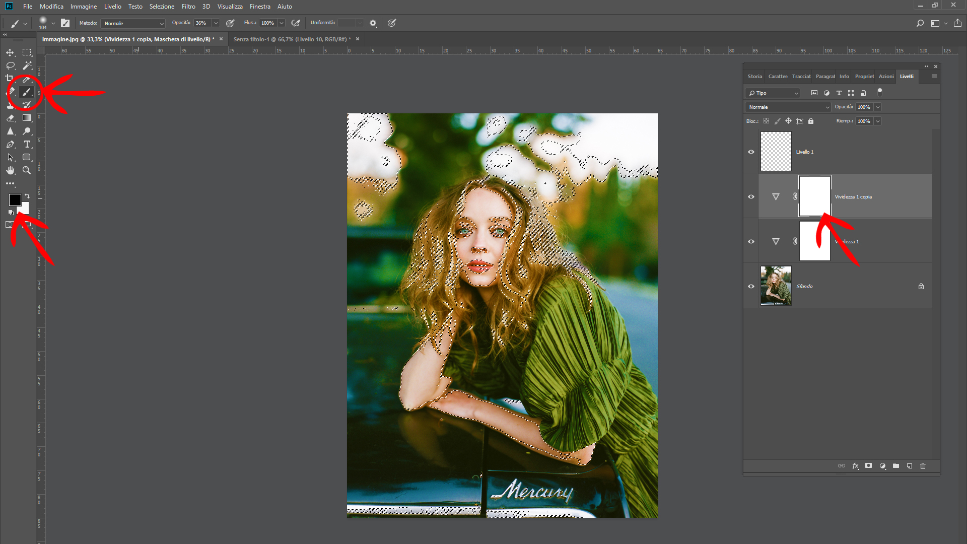Click the delete layer trash icon

pyautogui.click(x=923, y=466)
